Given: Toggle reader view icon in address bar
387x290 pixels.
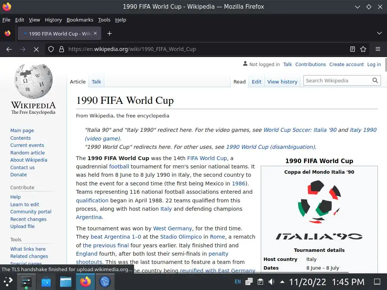Looking at the screenshot, I should click(353, 49).
